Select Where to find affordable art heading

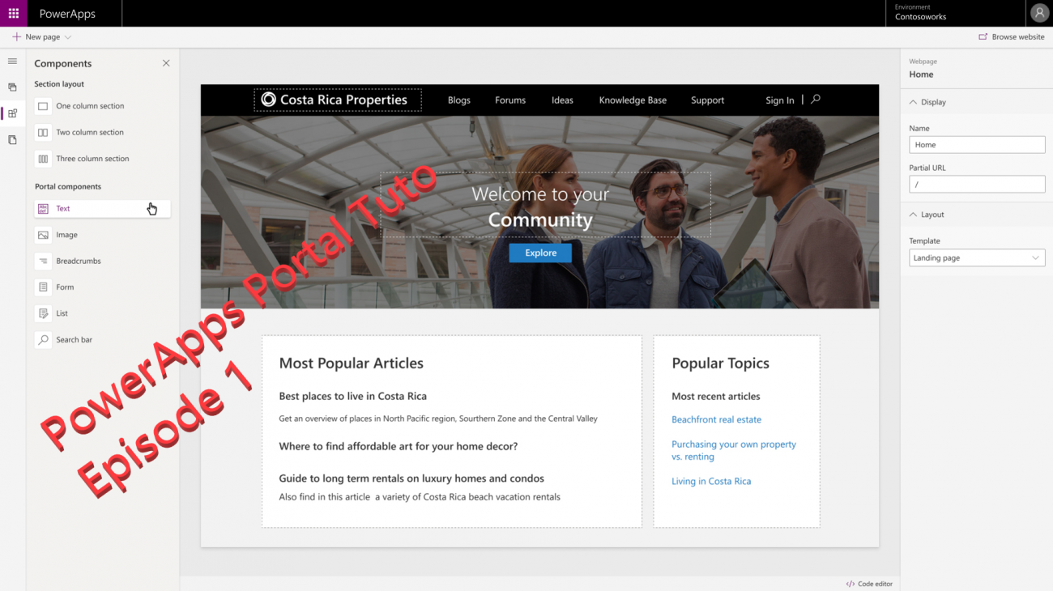(x=398, y=446)
